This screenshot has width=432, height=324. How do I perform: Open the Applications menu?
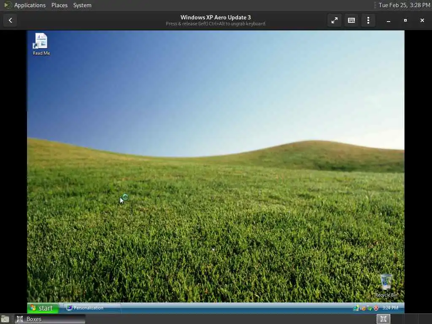30,5
